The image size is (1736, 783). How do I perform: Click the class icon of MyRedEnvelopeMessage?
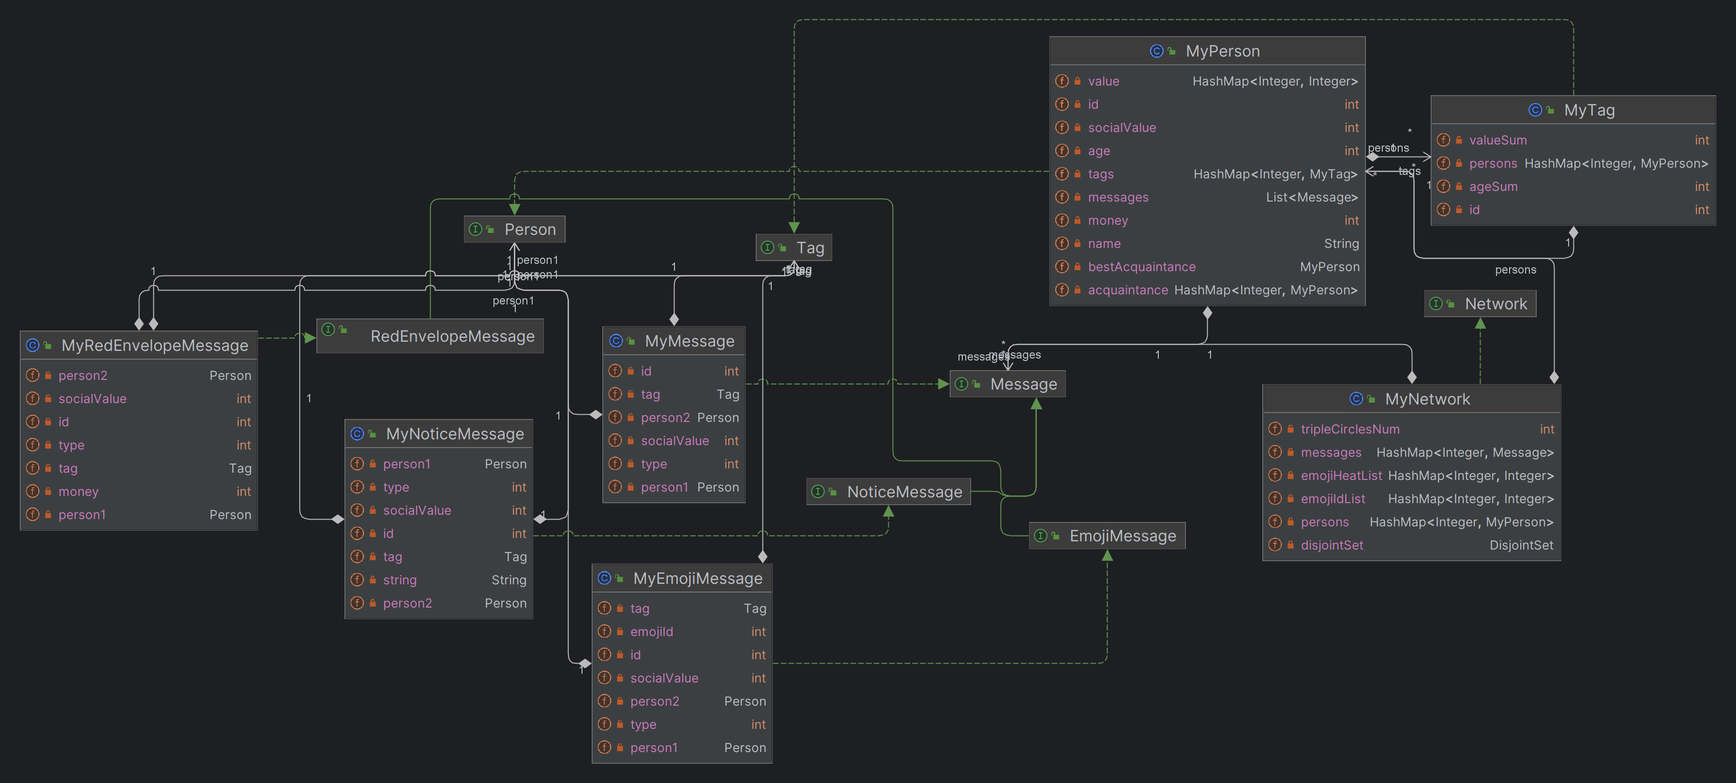[32, 346]
